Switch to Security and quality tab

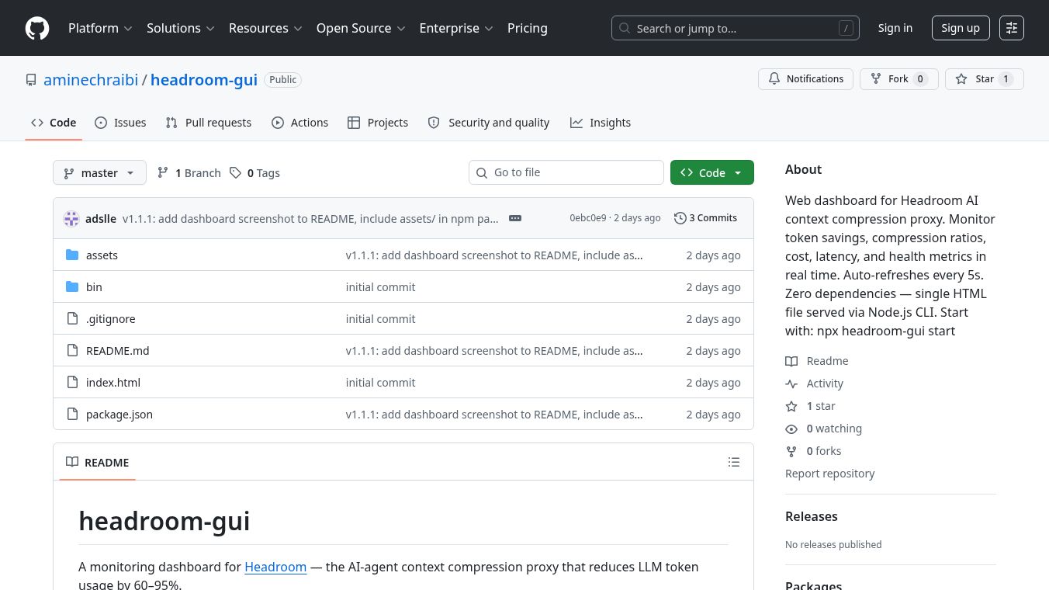[489, 123]
